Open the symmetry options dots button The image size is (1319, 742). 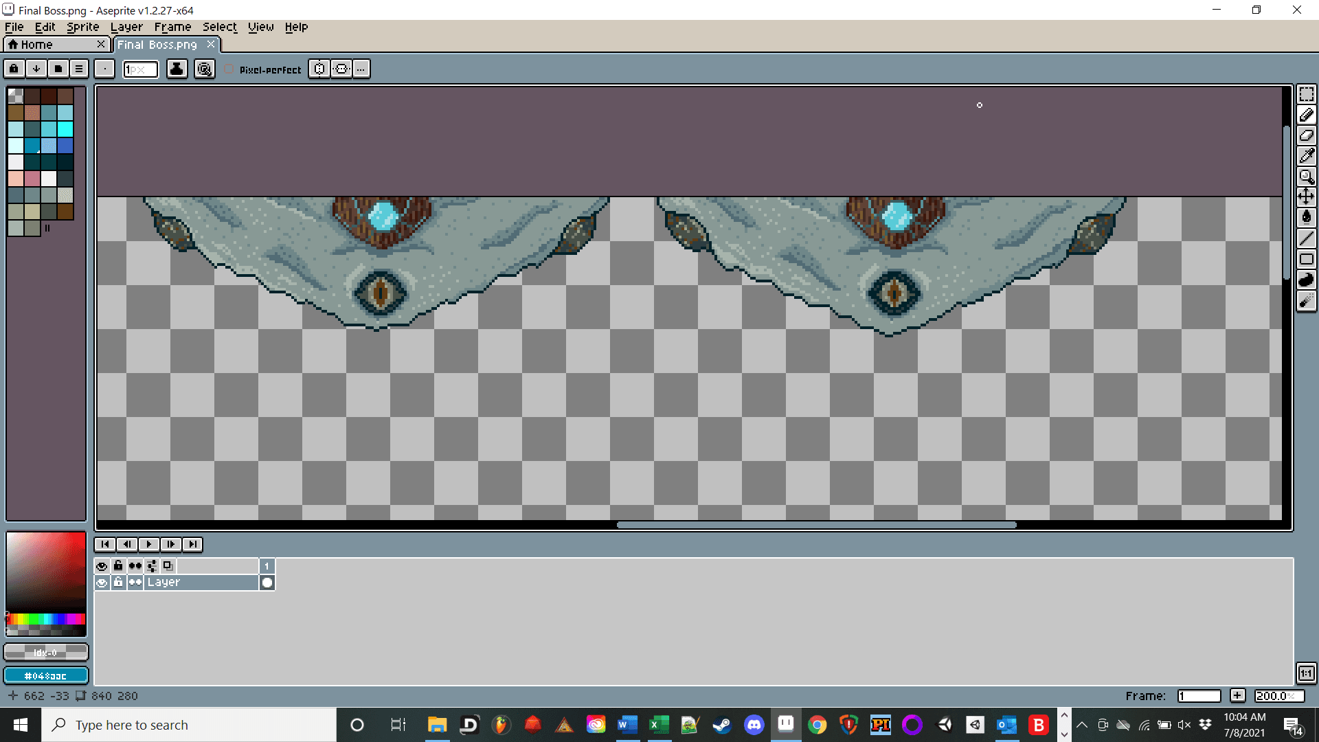coord(361,69)
